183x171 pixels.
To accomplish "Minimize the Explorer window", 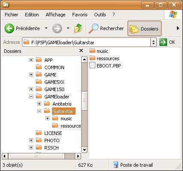I will point(147,5).
